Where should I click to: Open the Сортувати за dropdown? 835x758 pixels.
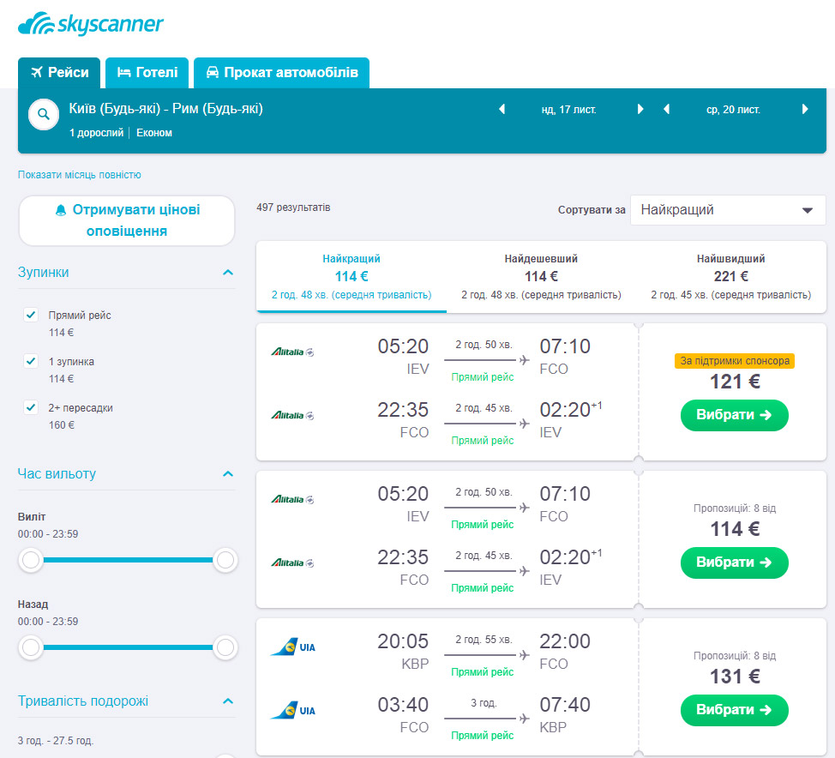(x=728, y=210)
